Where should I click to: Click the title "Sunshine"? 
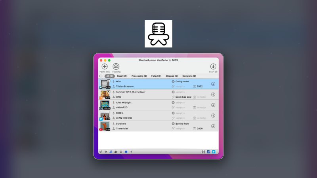click(x=121, y=124)
